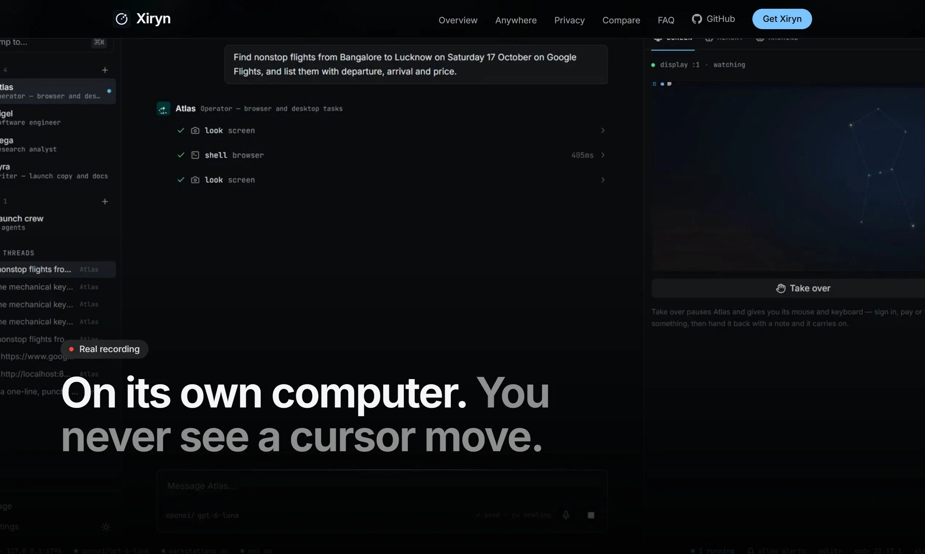The height and width of the screenshot is (554, 925).
Task: Click the workstations on status entry
Action: 194,551
